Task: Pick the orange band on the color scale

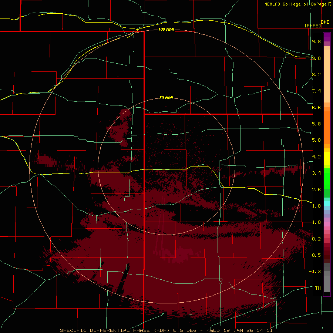Action: coord(327,128)
